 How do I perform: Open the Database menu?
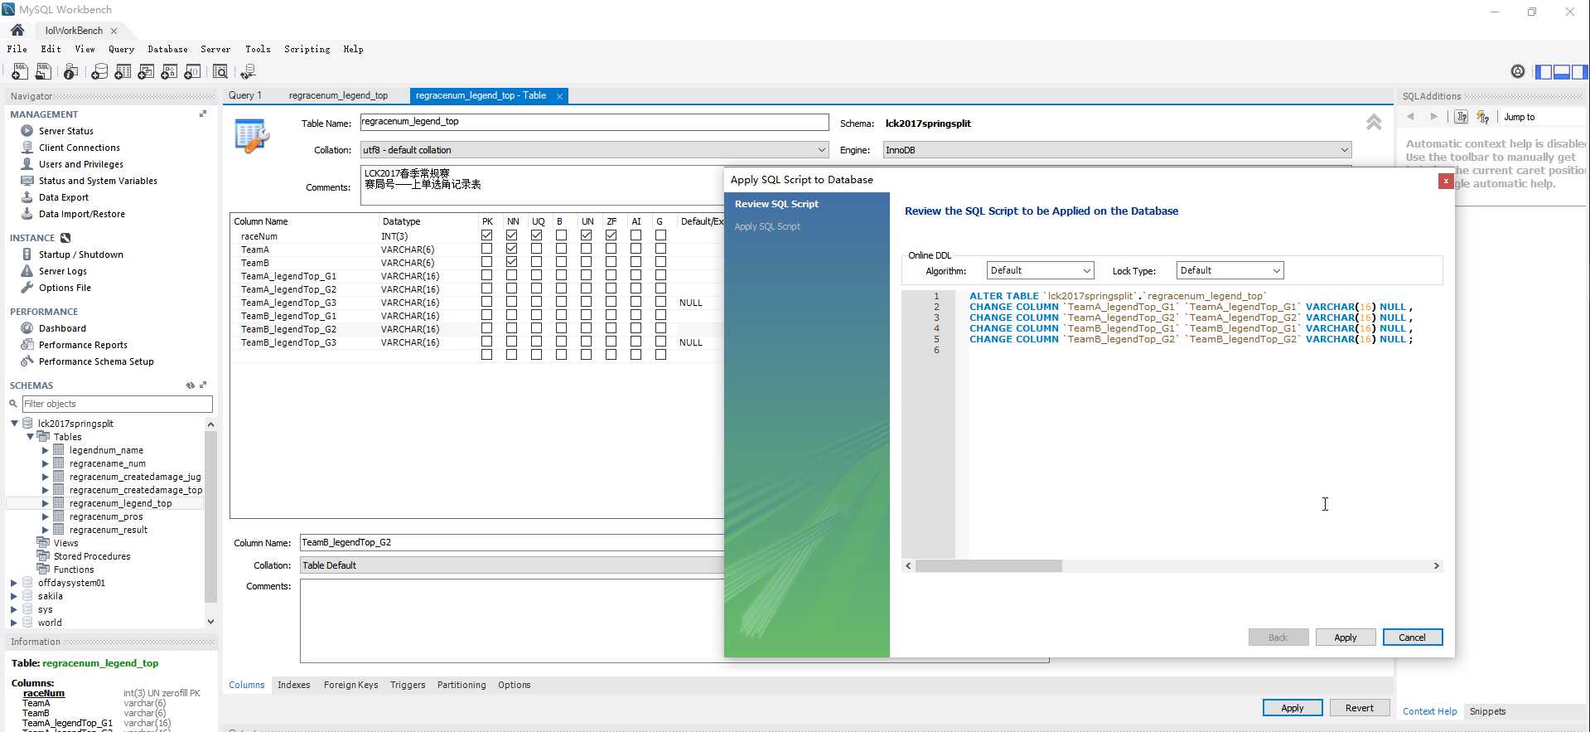(x=167, y=49)
